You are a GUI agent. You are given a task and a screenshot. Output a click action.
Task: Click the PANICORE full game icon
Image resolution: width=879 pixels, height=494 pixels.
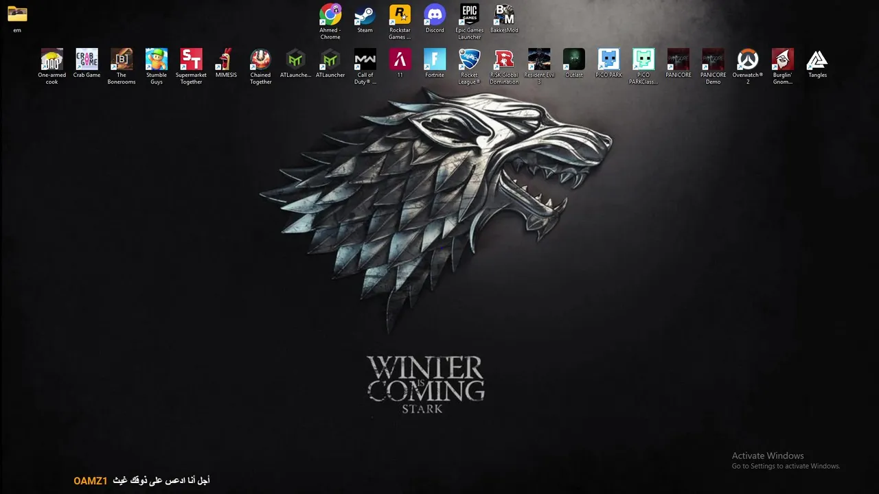click(678, 59)
